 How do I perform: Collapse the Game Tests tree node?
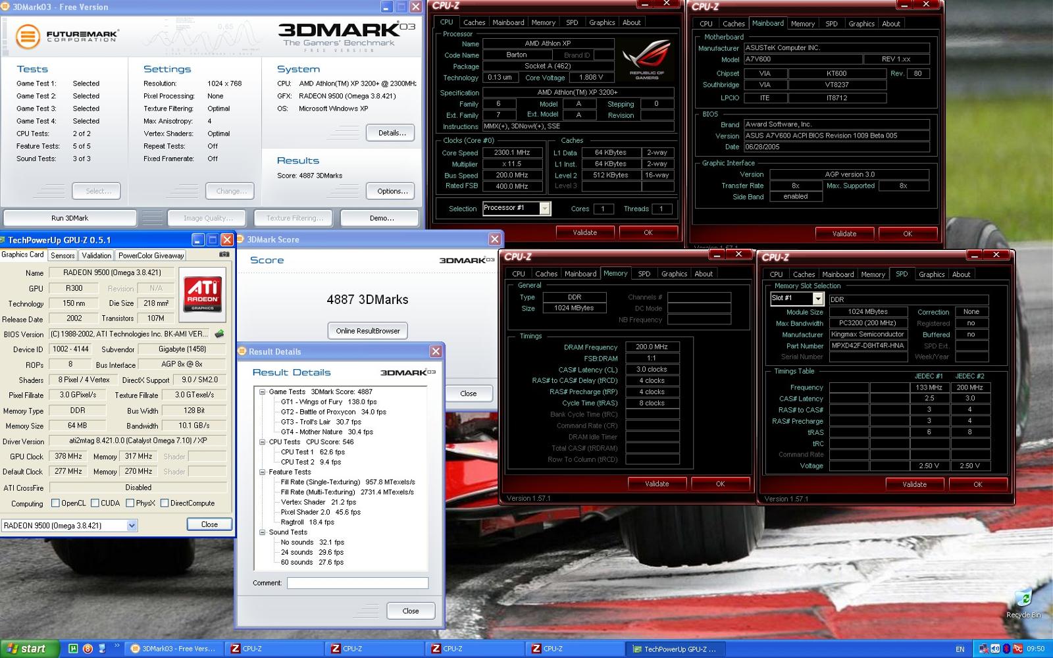coord(263,392)
